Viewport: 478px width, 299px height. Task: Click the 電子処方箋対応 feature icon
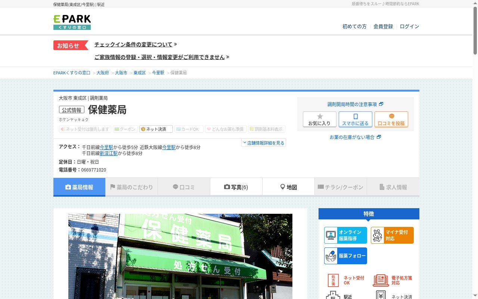[392, 280]
